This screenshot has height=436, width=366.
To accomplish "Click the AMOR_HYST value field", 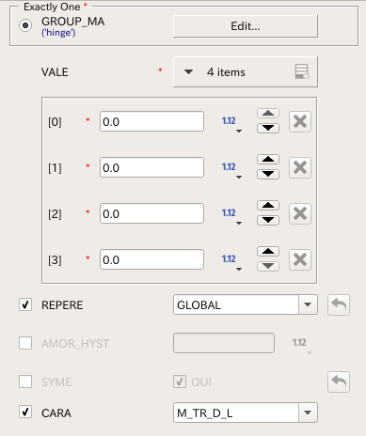I will pos(224,343).
